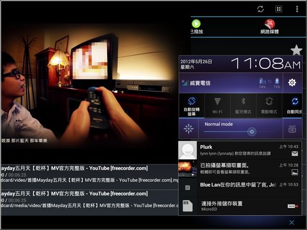
Task: Tap 威寶電信 carrier name
Action: click(200, 83)
